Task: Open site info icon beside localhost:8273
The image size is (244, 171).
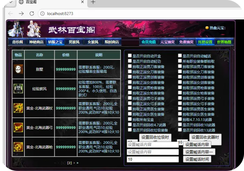Action: point(42,14)
